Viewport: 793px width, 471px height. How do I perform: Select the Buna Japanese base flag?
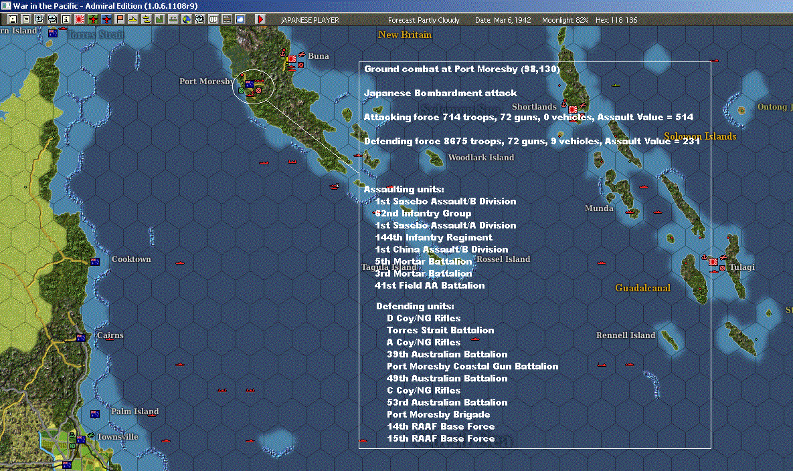click(292, 59)
